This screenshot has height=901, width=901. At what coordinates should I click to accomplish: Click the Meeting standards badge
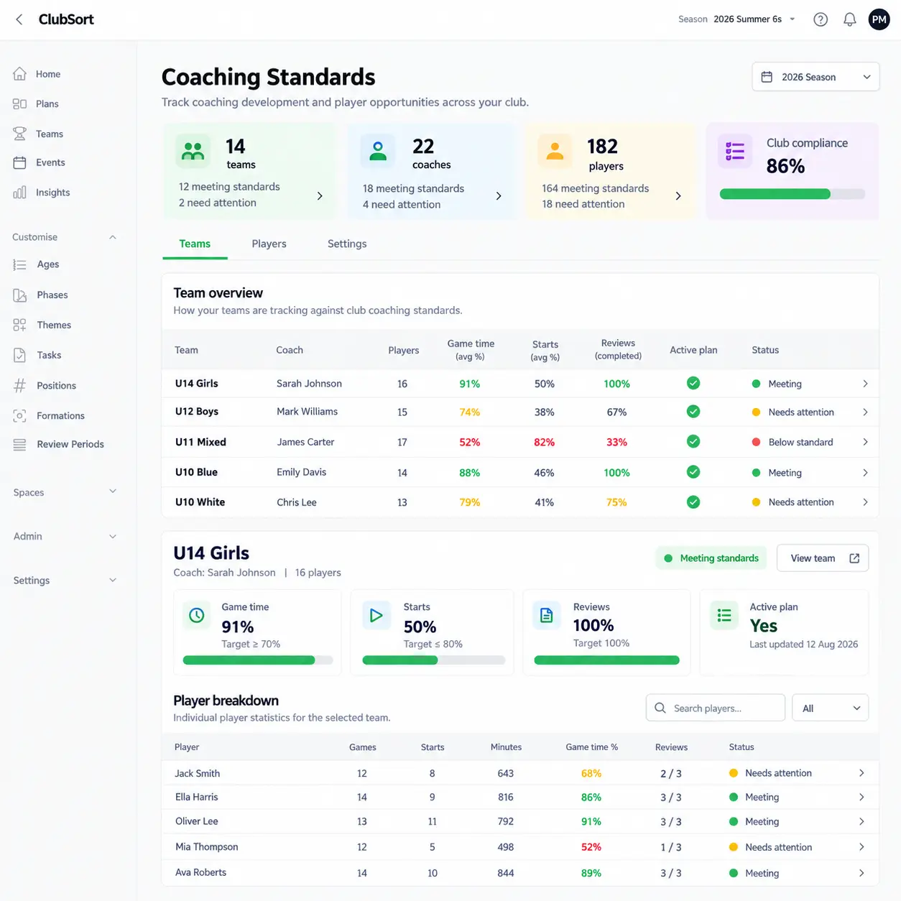pos(711,558)
